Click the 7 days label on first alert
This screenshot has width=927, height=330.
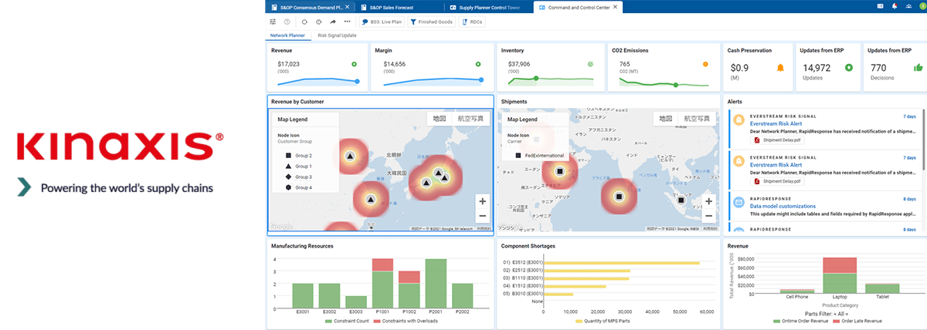pos(909,116)
